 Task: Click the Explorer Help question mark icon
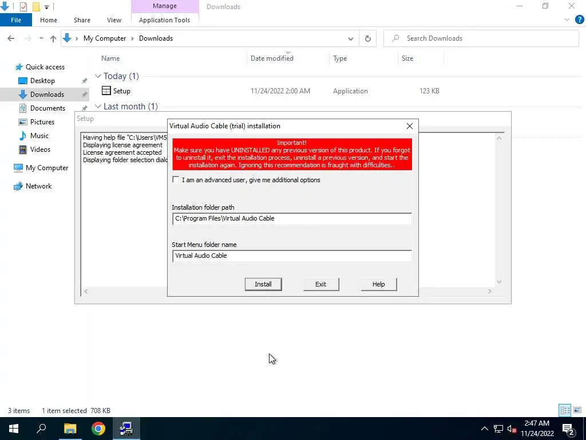tap(579, 20)
